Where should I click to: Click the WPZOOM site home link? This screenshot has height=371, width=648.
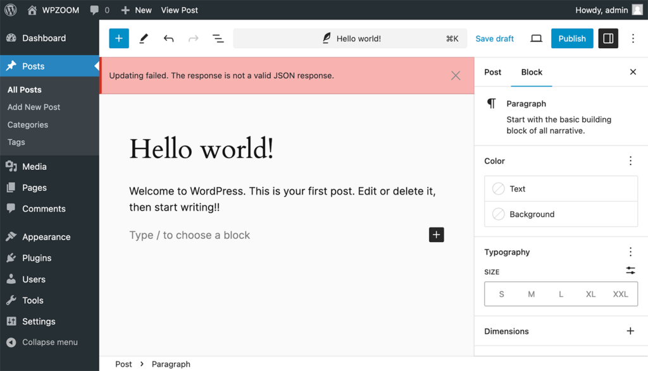(53, 10)
